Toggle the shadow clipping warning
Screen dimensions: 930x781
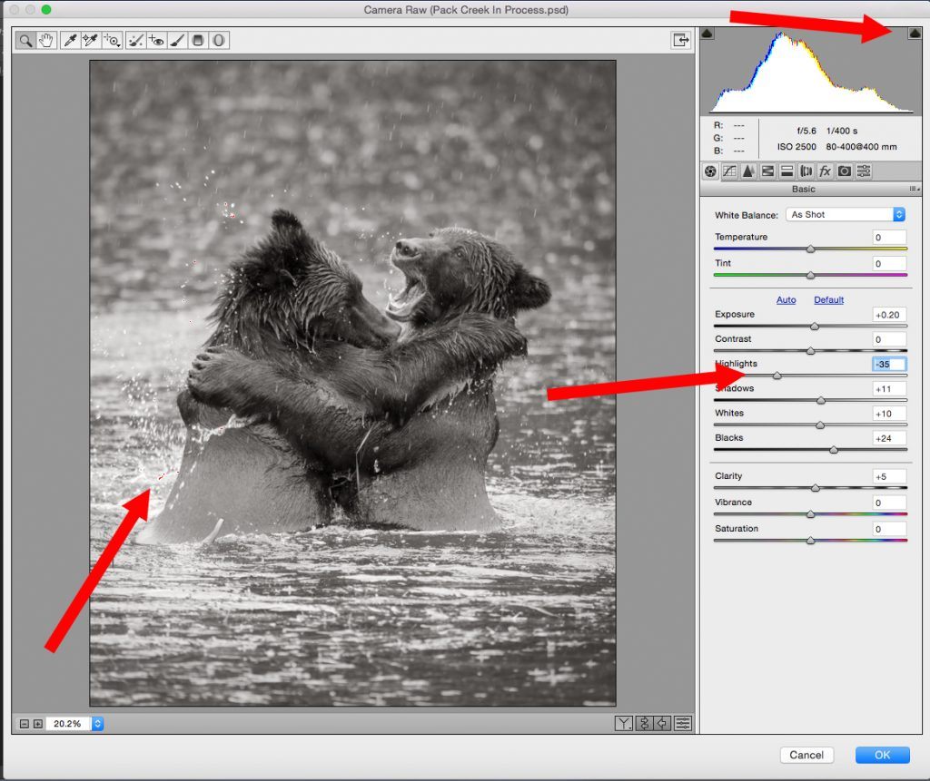pyautogui.click(x=708, y=34)
